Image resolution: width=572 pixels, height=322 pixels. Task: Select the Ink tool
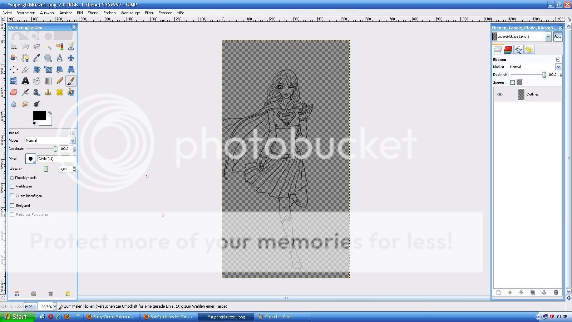tap(36, 92)
